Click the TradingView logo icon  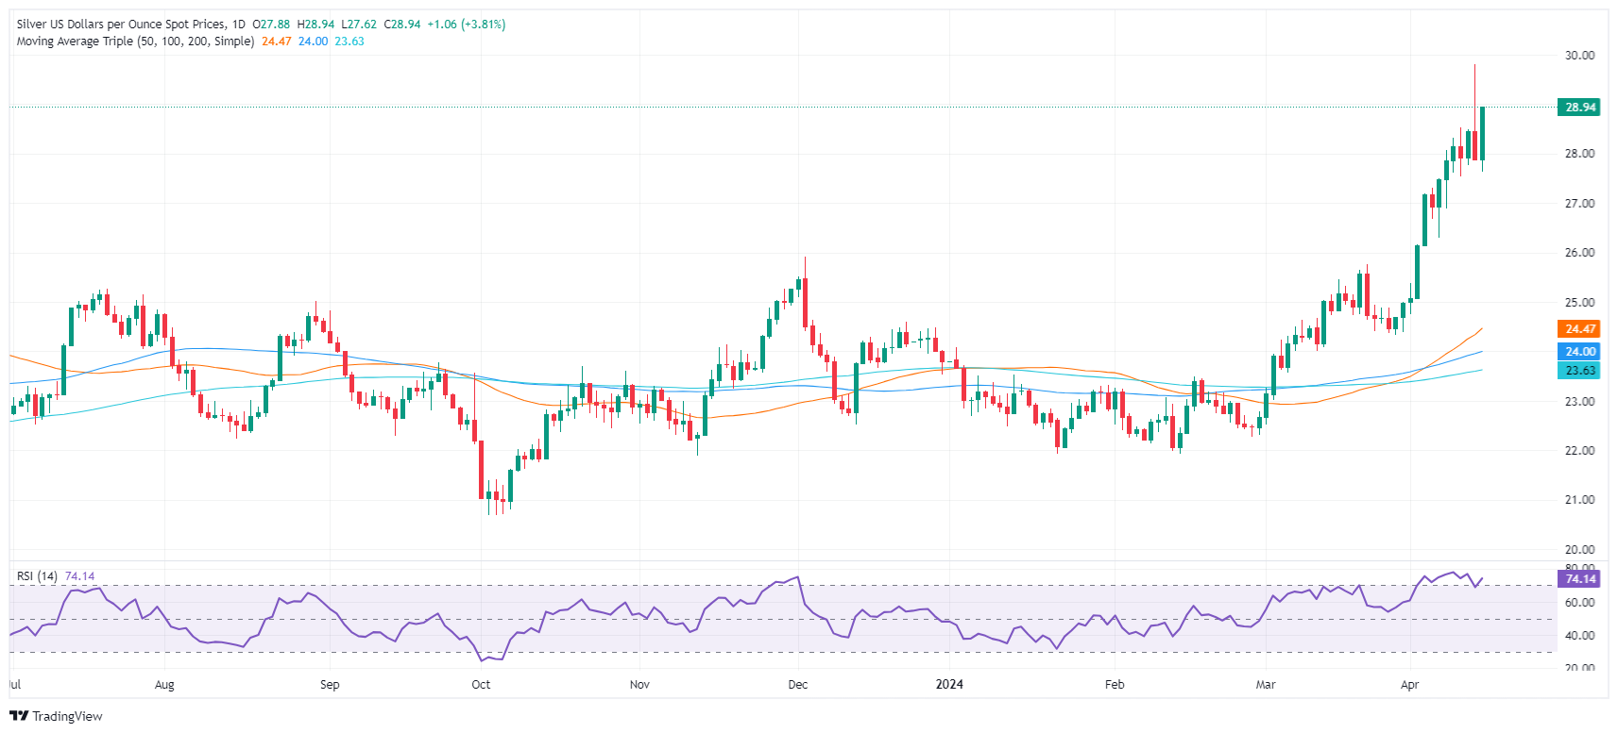(19, 716)
